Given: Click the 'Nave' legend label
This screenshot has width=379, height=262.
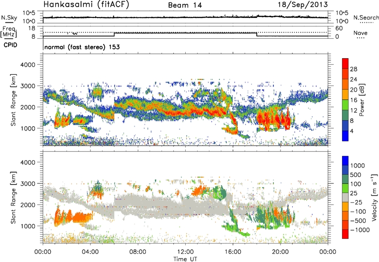Looking at the screenshot, I should point(361,33).
